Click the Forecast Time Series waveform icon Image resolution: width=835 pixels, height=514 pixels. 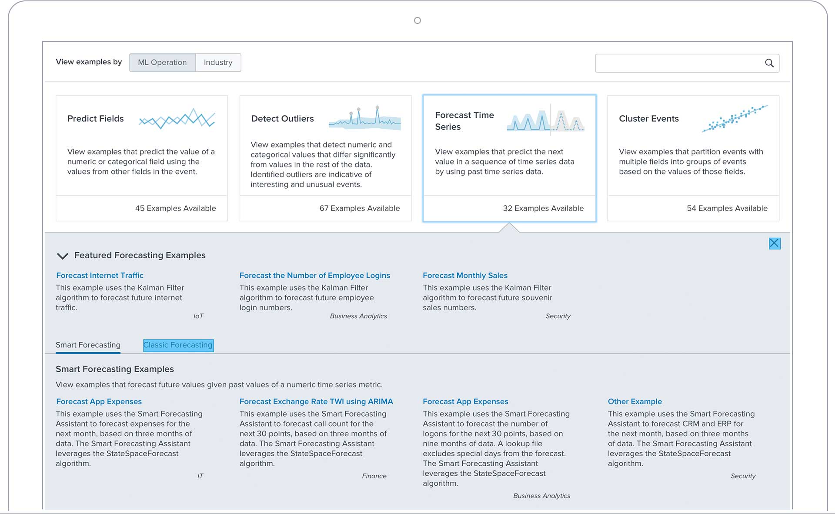pos(545,120)
